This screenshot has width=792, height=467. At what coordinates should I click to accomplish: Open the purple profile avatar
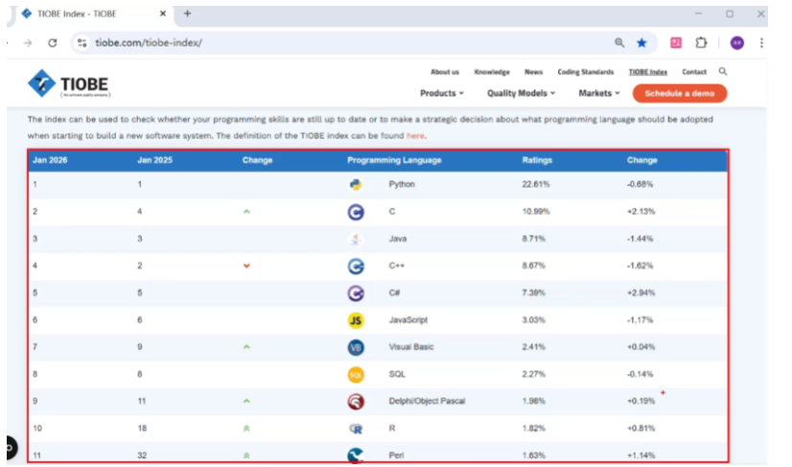tap(737, 43)
